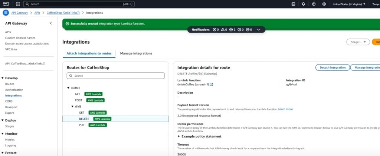This screenshot has height=156, width=380.
Task: Collapse the Develop sidebar section
Action: click(x=3, y=78)
